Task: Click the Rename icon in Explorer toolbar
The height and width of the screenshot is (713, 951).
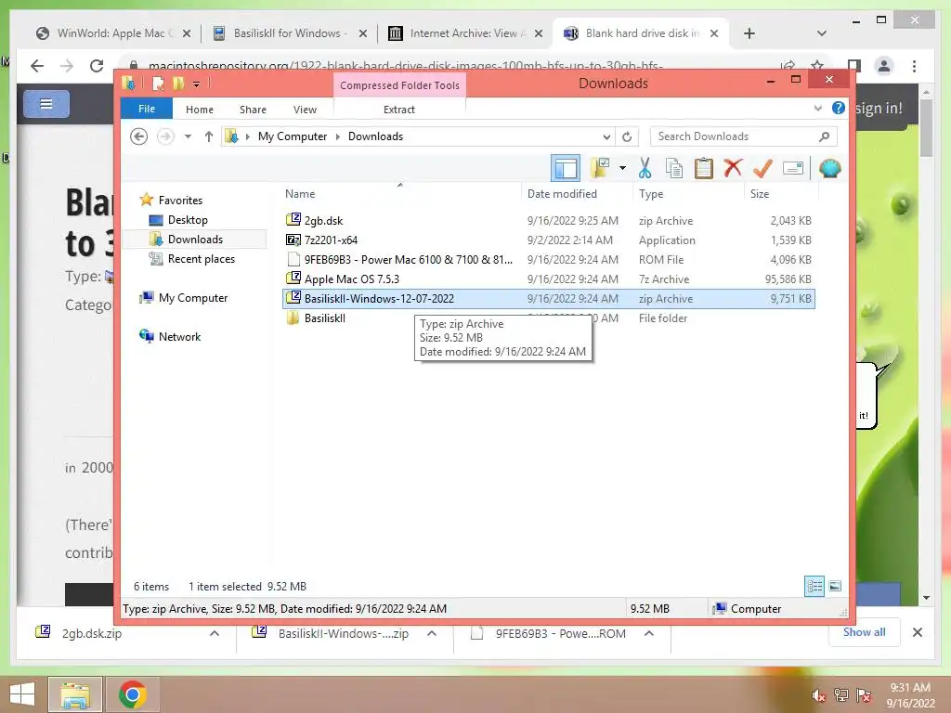Action: click(793, 168)
